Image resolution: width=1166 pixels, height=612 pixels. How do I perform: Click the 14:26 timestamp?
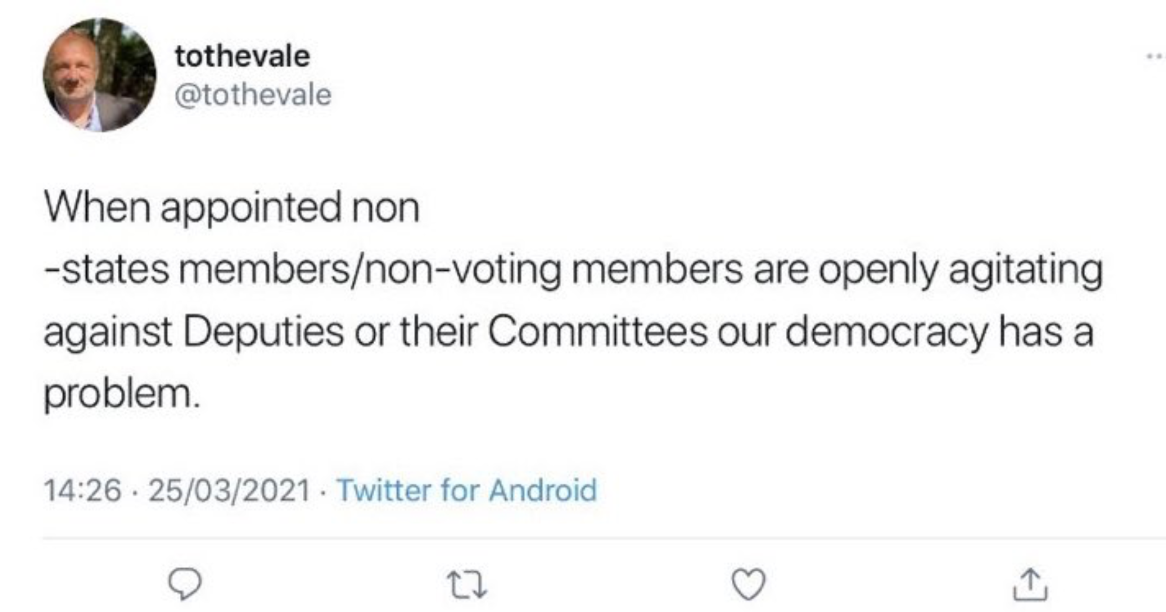[83, 490]
